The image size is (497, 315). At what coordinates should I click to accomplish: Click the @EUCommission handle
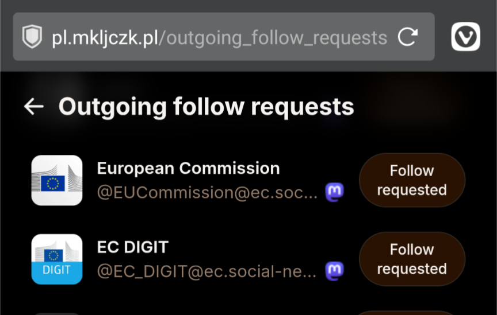pos(207,193)
